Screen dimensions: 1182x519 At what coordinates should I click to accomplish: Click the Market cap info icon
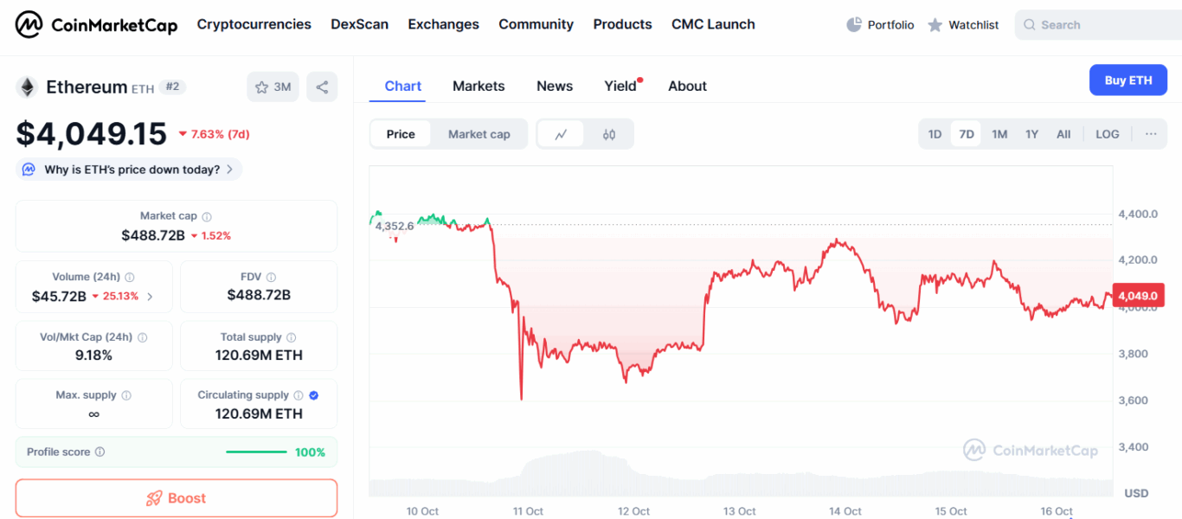(207, 217)
